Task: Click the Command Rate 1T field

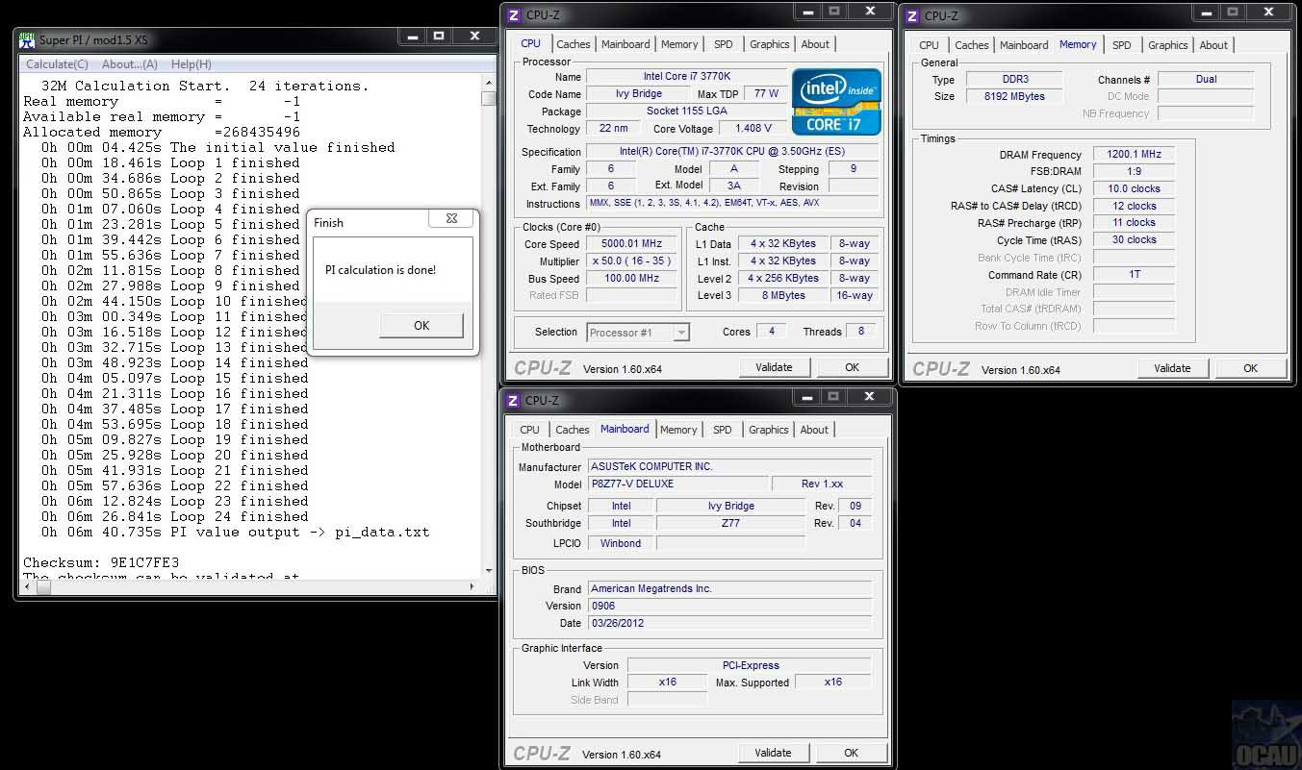Action: click(1134, 275)
